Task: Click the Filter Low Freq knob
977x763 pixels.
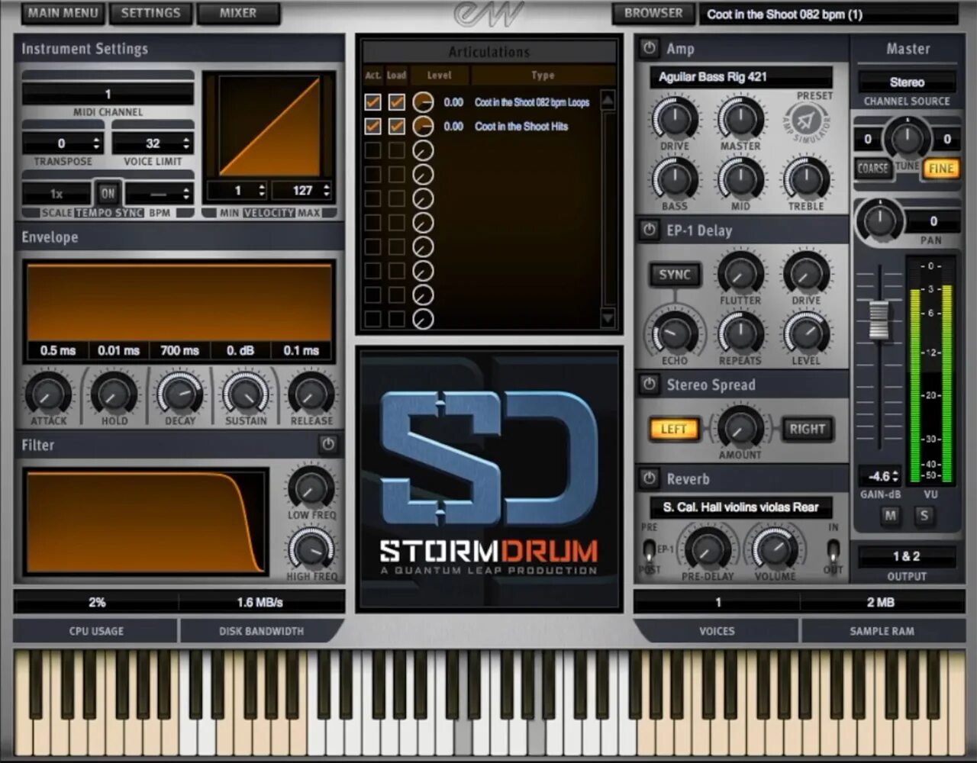Action: pos(311,488)
